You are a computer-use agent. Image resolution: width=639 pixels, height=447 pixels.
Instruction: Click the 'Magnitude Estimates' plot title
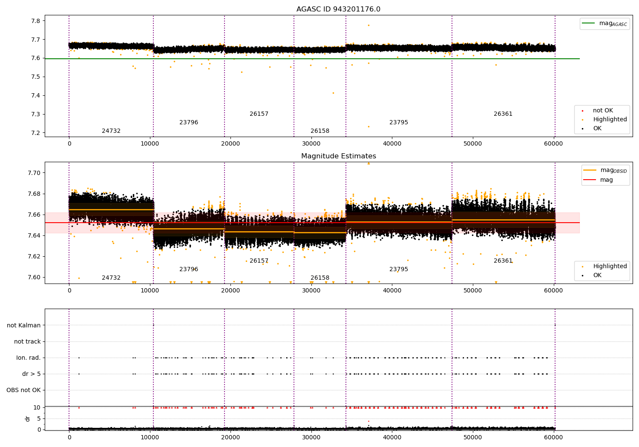338,156
